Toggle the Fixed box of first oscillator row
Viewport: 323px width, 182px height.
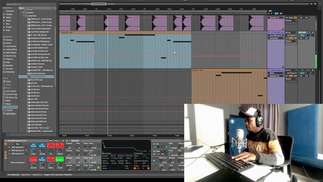[85, 147]
